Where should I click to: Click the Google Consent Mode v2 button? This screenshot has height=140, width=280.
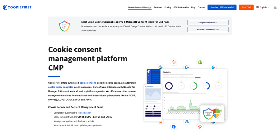tap(208, 23)
